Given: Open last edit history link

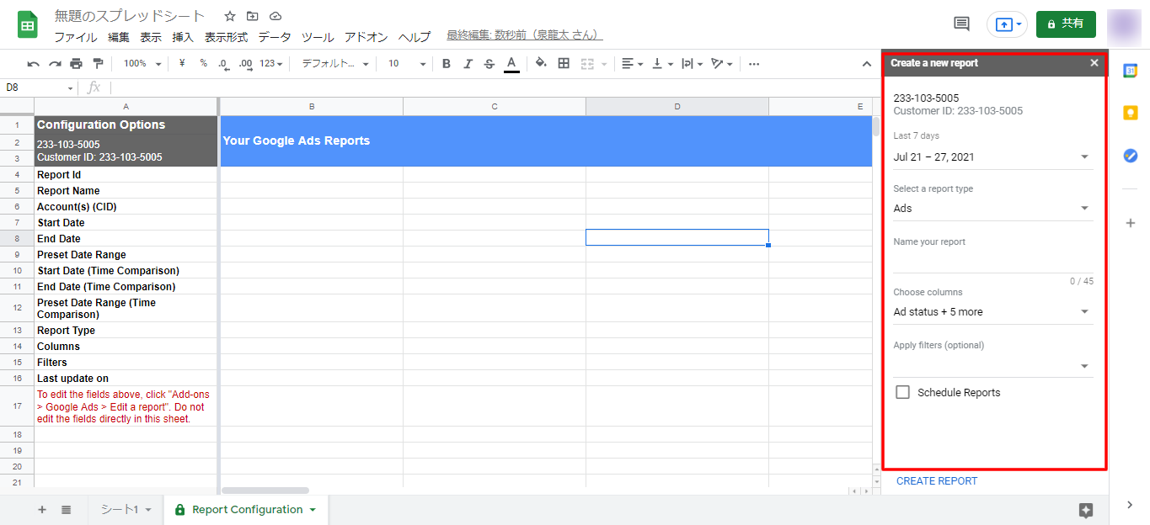Looking at the screenshot, I should point(524,35).
